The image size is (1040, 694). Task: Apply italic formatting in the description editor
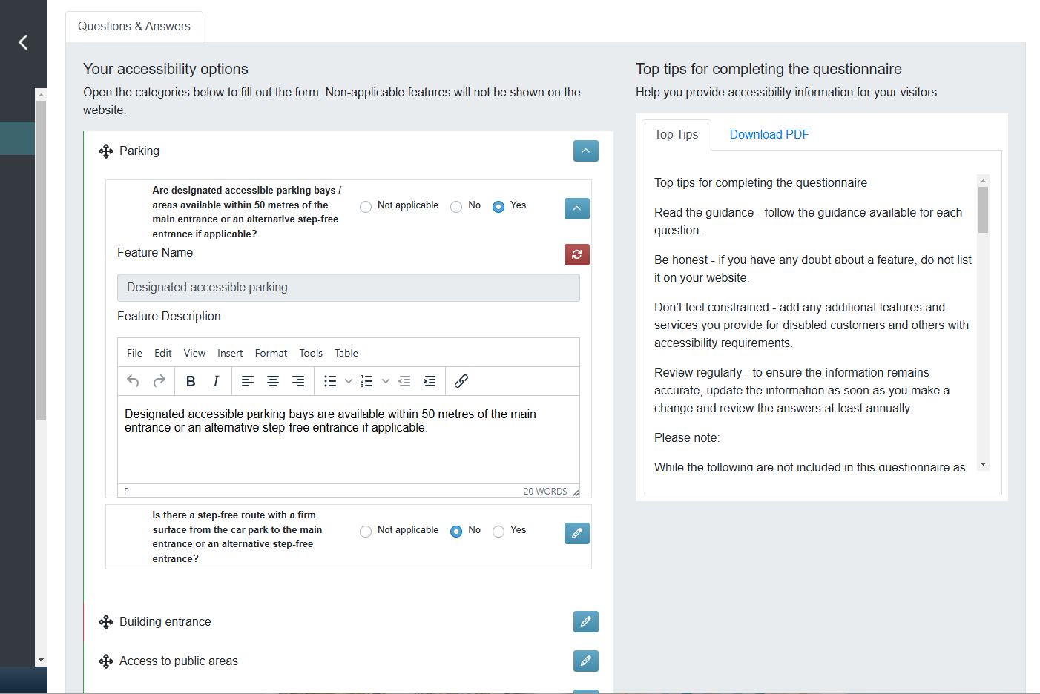216,380
